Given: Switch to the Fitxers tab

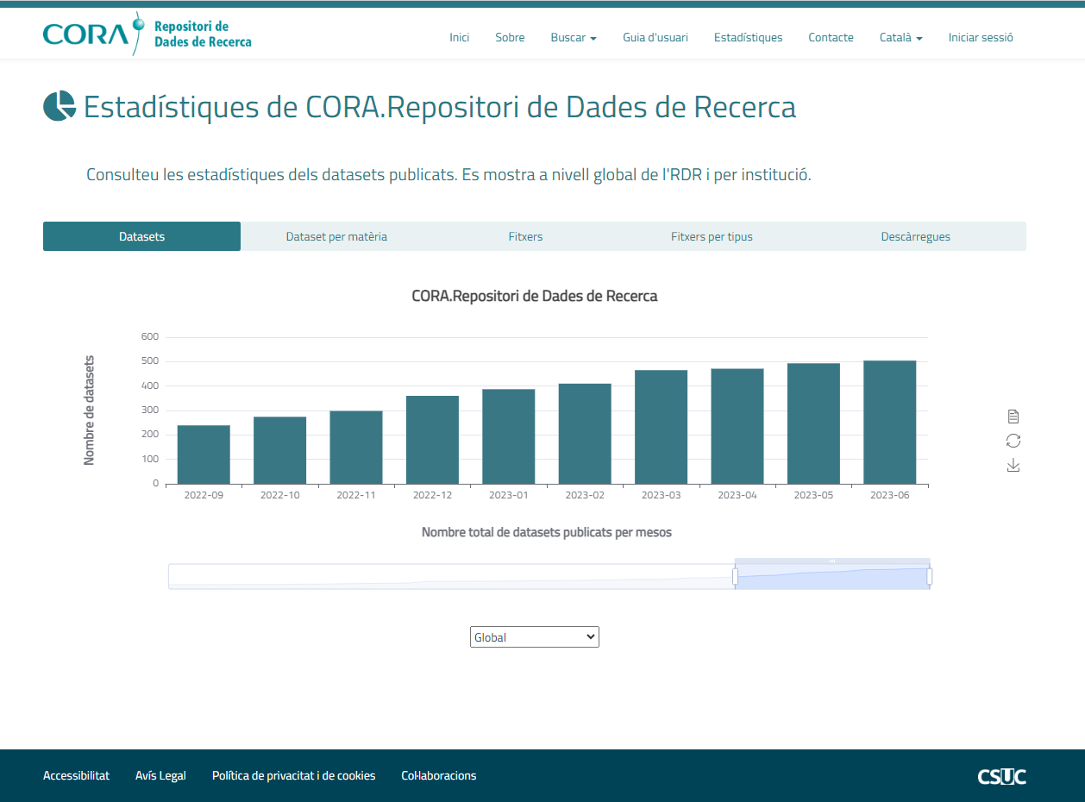Looking at the screenshot, I should coord(526,236).
